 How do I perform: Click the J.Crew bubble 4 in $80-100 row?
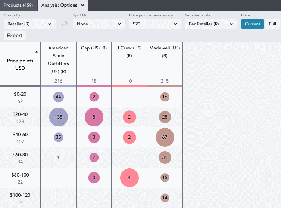[129, 178]
